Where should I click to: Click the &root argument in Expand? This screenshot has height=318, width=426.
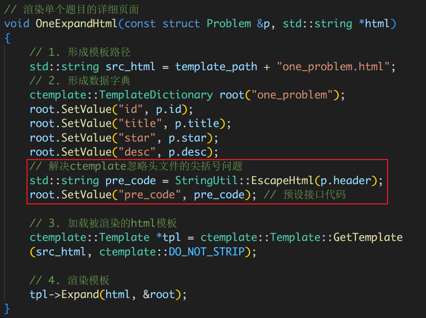coord(159,294)
